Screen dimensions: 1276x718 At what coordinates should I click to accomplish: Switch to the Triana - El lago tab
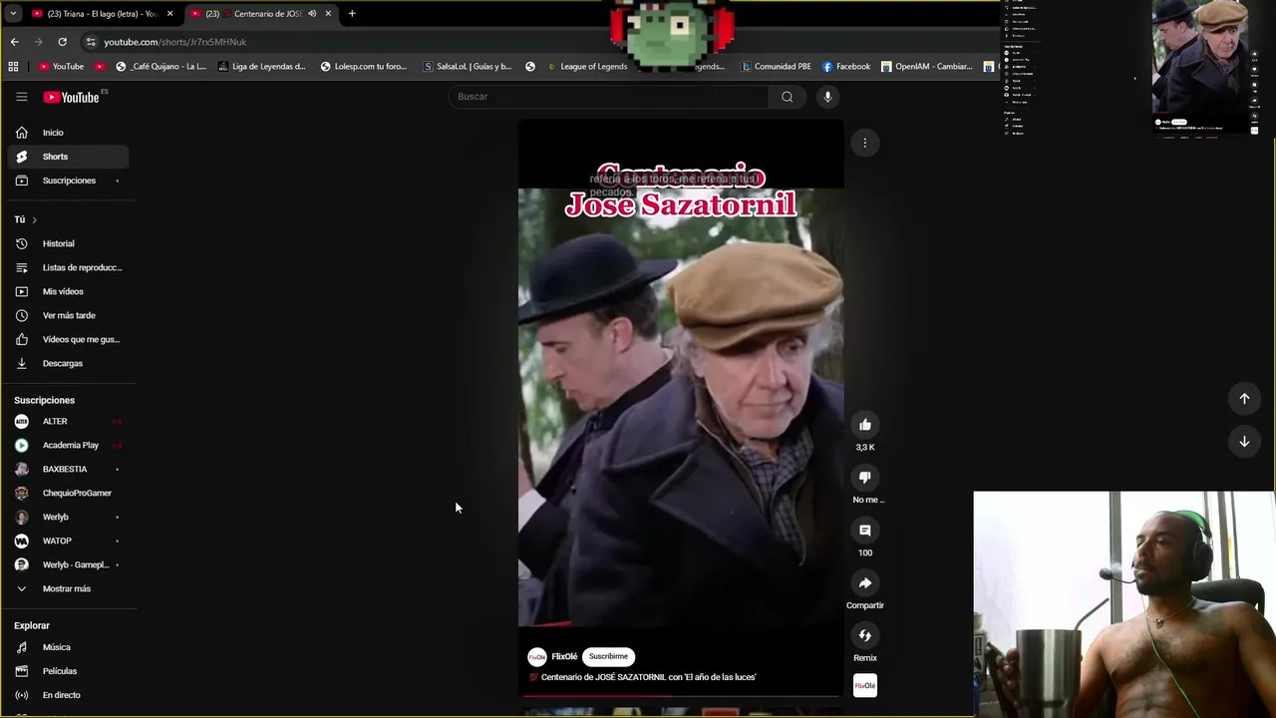coord(103,14)
